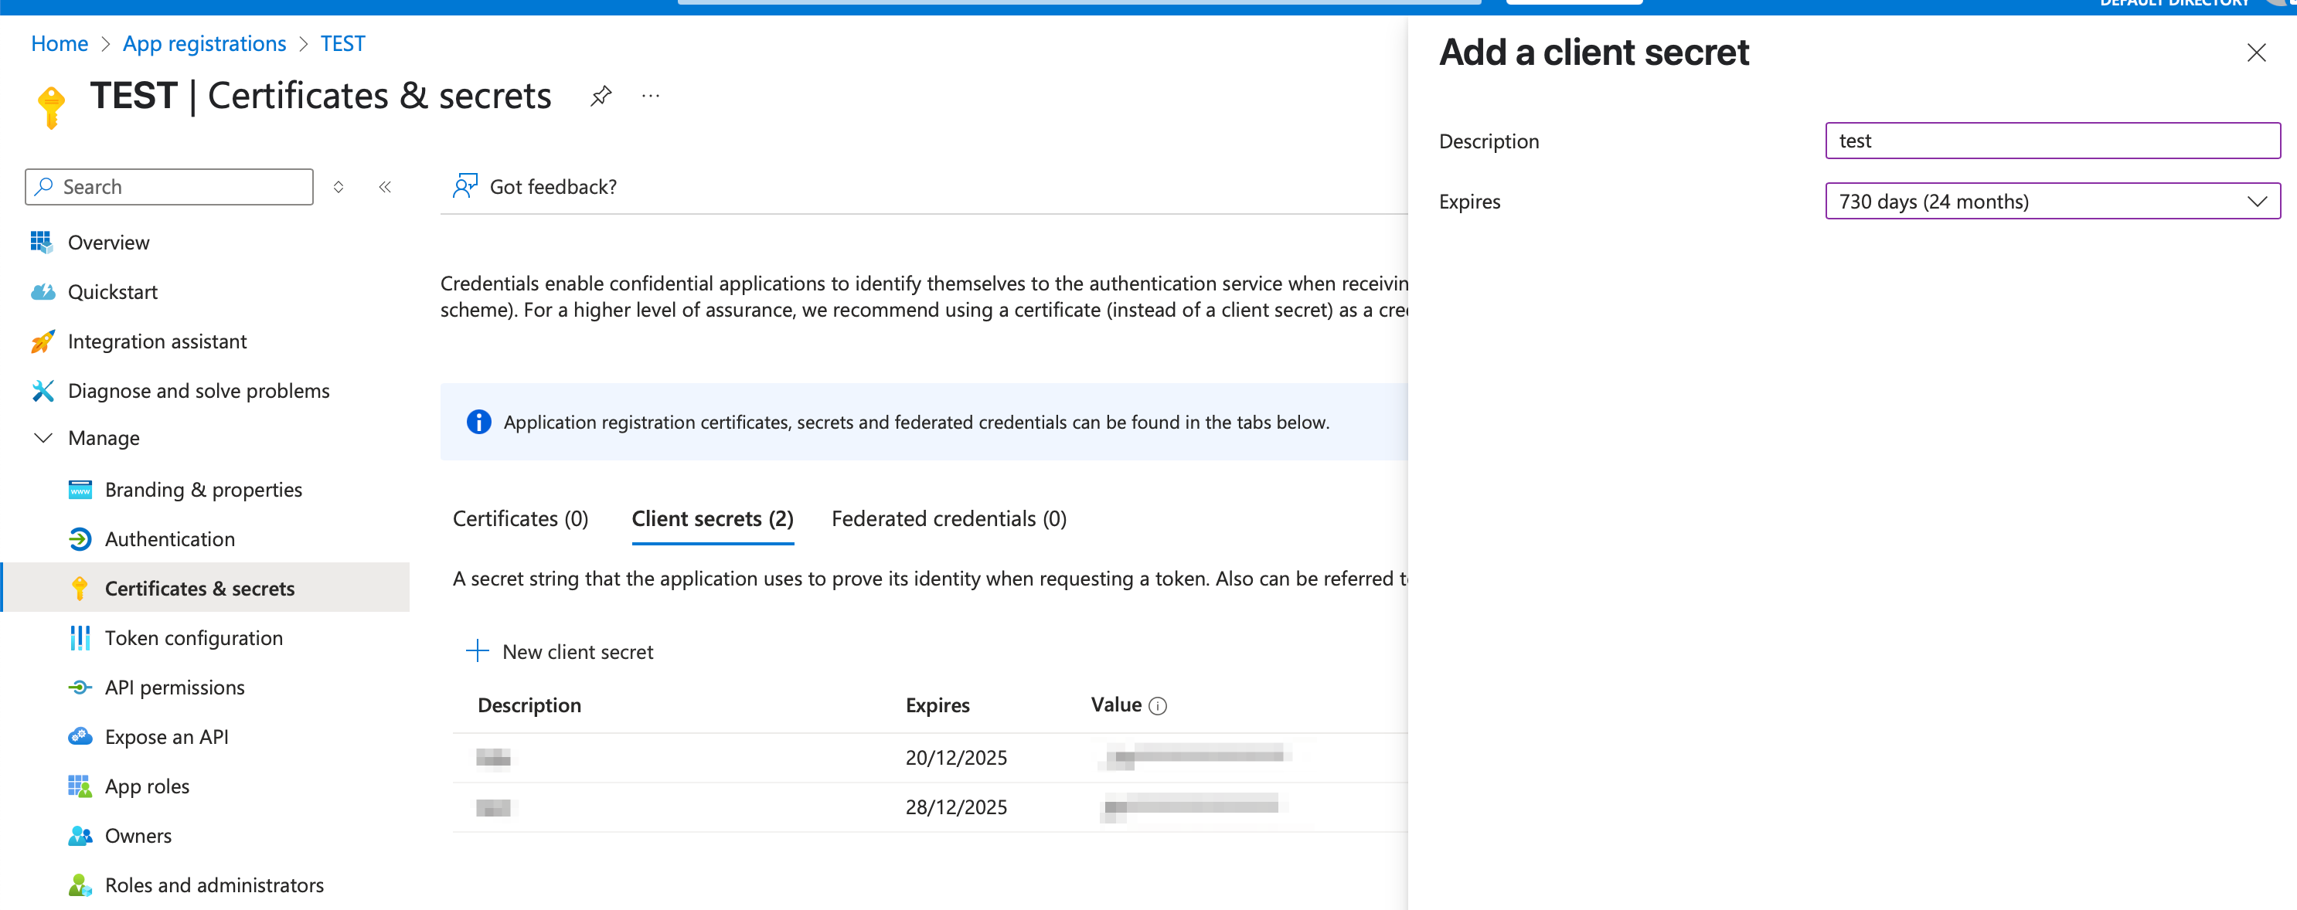2297x910 pixels.
Task: Switch to the Certificates (0) tab
Action: [x=520, y=518]
